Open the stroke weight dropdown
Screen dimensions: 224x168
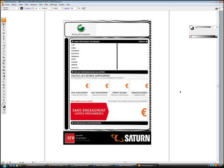(40, 8)
